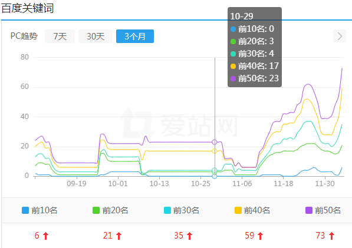352x248 pixels.
Task: Click the purple data point on 10-29 line
Action: tap(215, 142)
